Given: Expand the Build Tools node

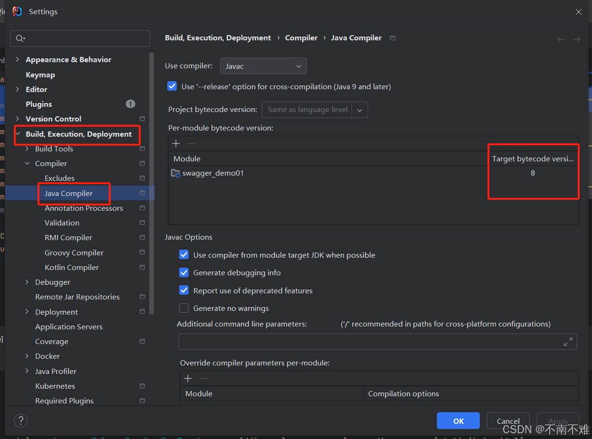Looking at the screenshot, I should click(27, 149).
